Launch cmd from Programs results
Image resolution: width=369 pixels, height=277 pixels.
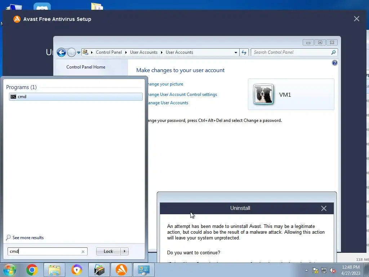click(x=76, y=97)
